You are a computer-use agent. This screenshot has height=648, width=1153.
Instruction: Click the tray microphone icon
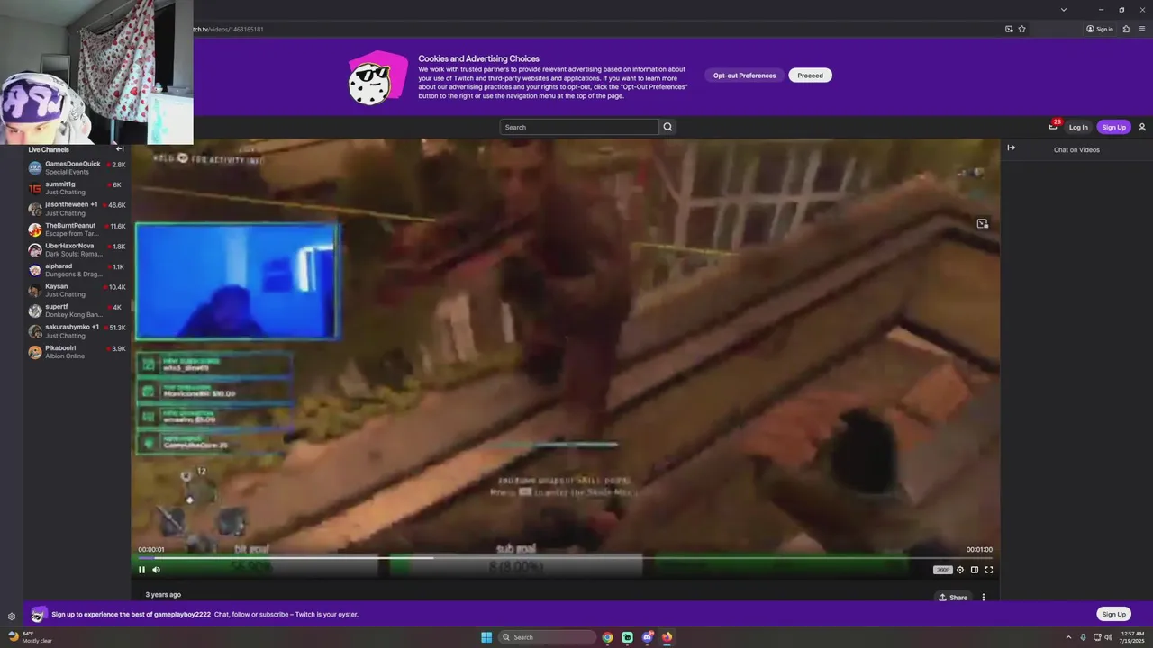(x=1083, y=637)
